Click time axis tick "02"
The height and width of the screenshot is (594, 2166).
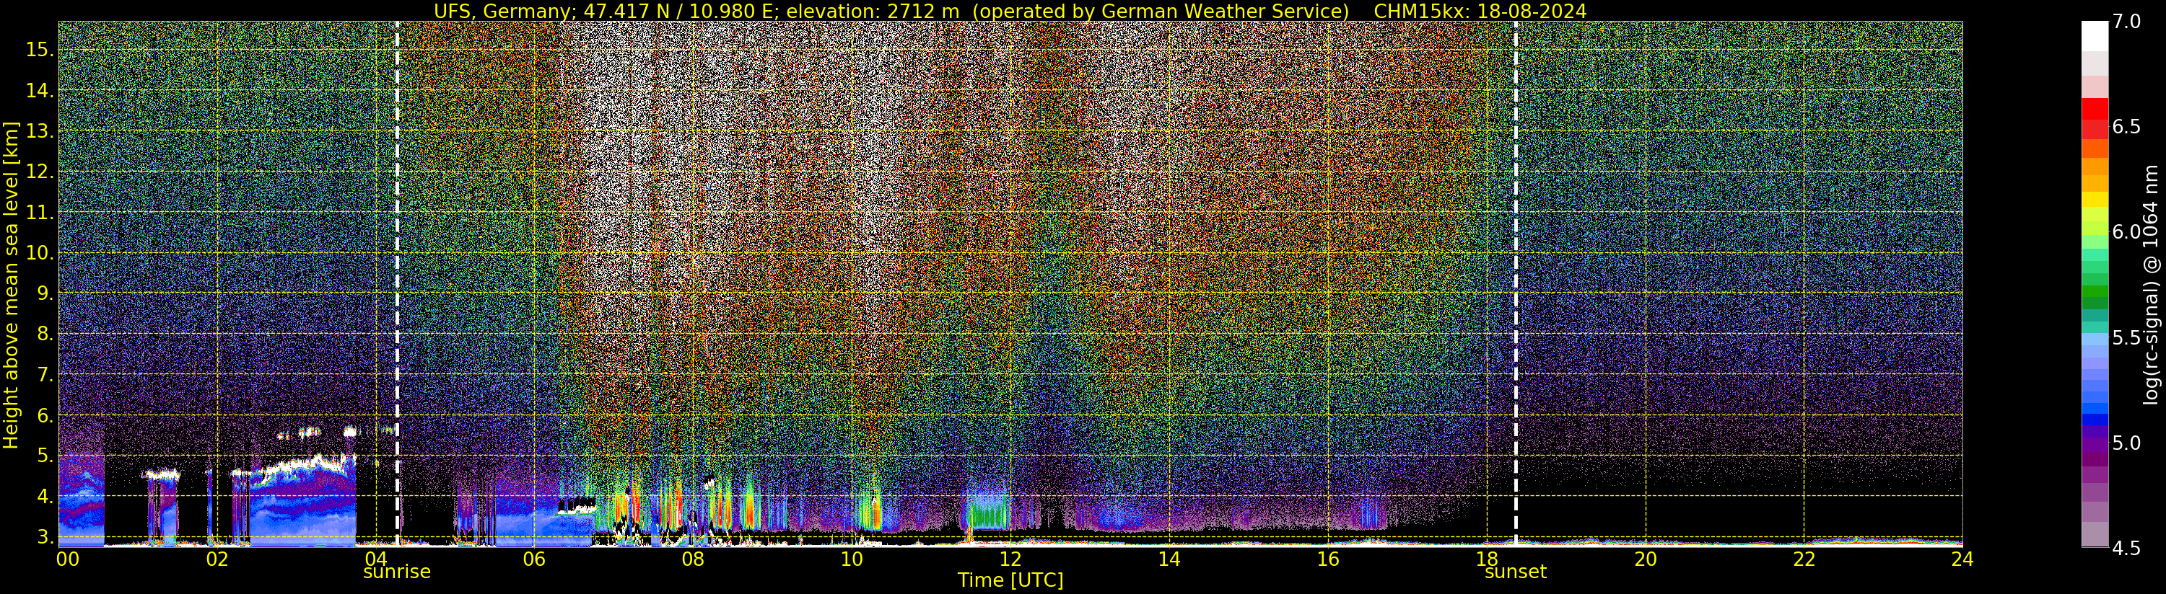click(217, 559)
